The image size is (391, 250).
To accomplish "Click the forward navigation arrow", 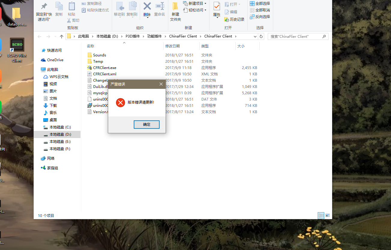I will point(48,36).
